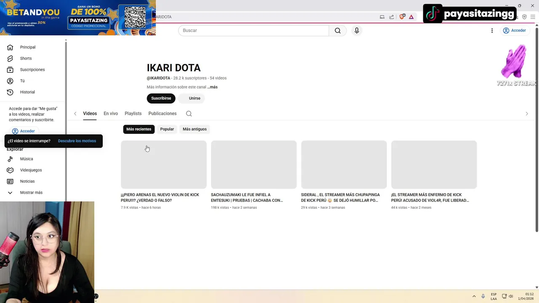The image size is (539, 303).
Task: Open the Historial clock icon
Action: [10, 92]
